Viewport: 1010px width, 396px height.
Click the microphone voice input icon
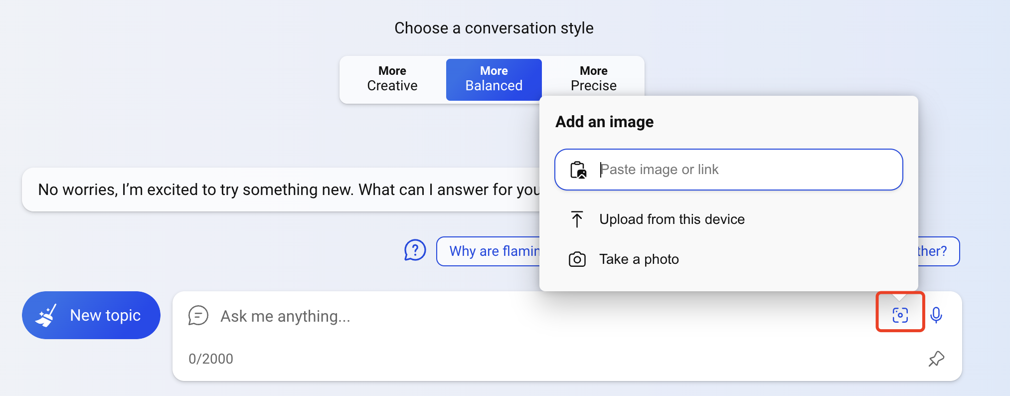pyautogui.click(x=936, y=315)
